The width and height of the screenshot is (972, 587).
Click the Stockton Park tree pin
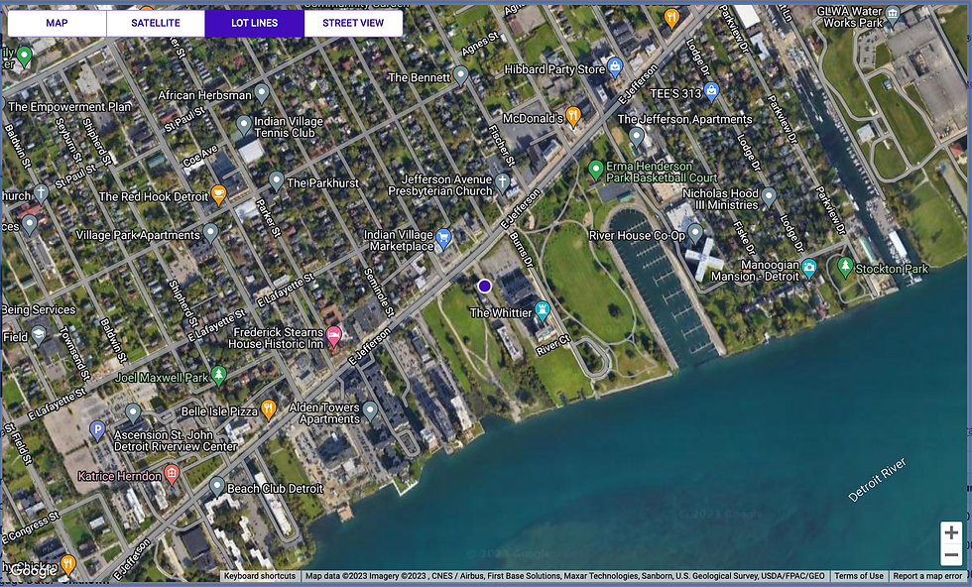(845, 267)
